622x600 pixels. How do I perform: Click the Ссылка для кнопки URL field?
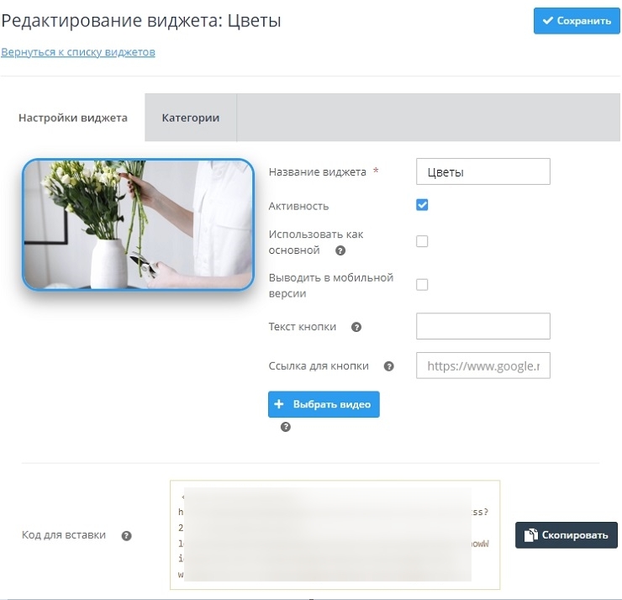tap(482, 366)
